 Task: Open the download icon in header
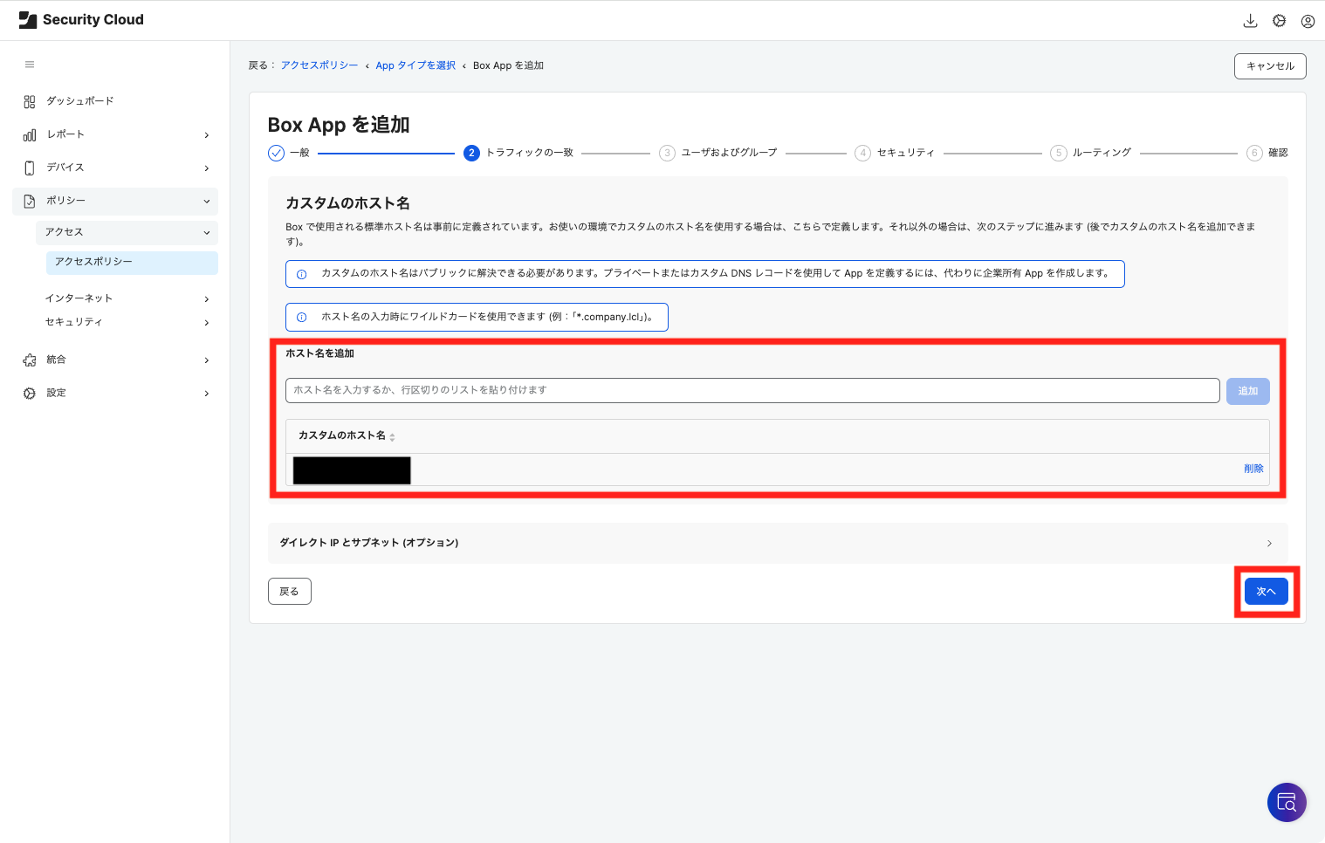coord(1250,21)
